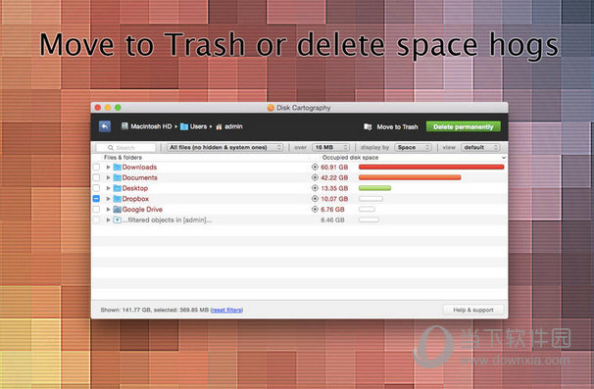Click the Occupied disk space column header
The width and height of the screenshot is (594, 389).
click(350, 158)
